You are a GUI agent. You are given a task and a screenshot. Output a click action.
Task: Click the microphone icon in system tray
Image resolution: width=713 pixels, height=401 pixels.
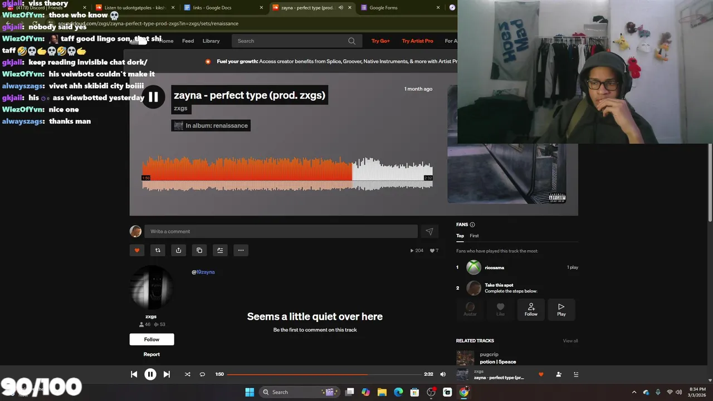[658, 392]
